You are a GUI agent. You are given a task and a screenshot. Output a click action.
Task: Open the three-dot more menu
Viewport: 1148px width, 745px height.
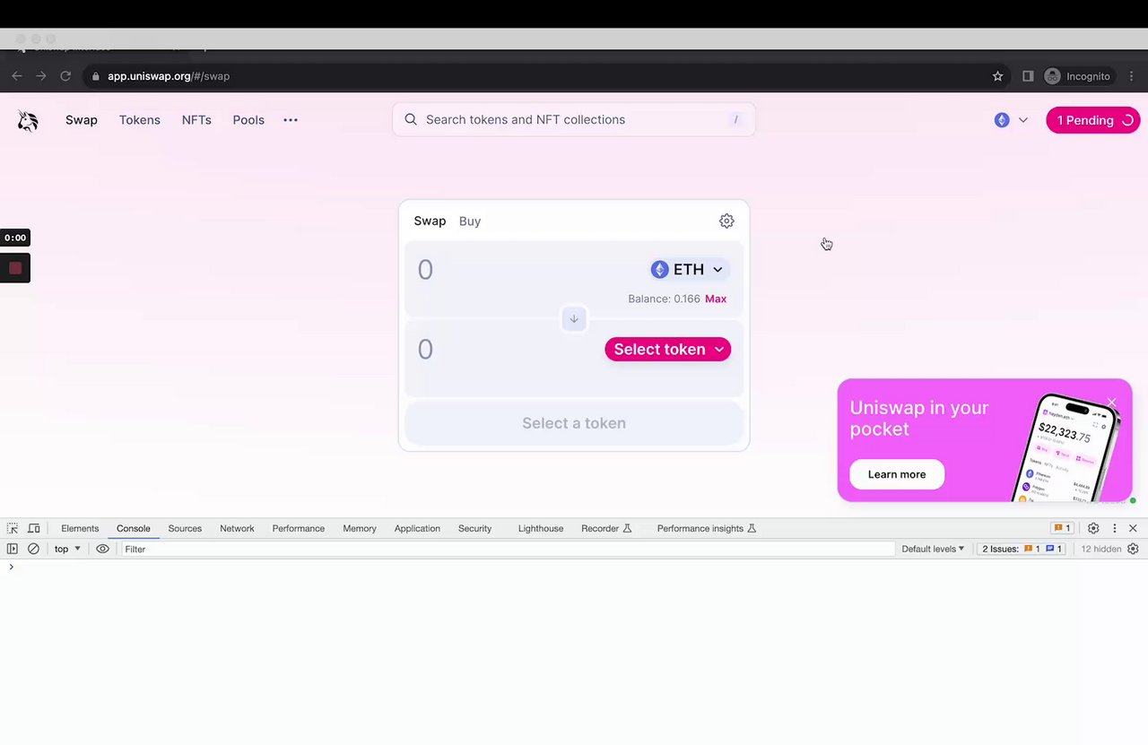(x=291, y=120)
